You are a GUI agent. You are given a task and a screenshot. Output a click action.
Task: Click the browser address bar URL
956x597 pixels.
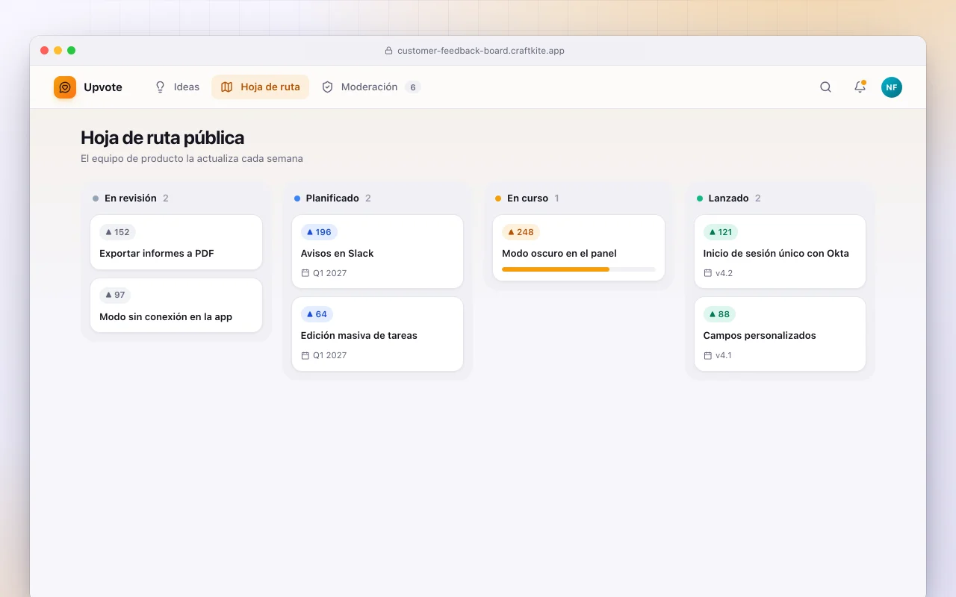tap(481, 51)
